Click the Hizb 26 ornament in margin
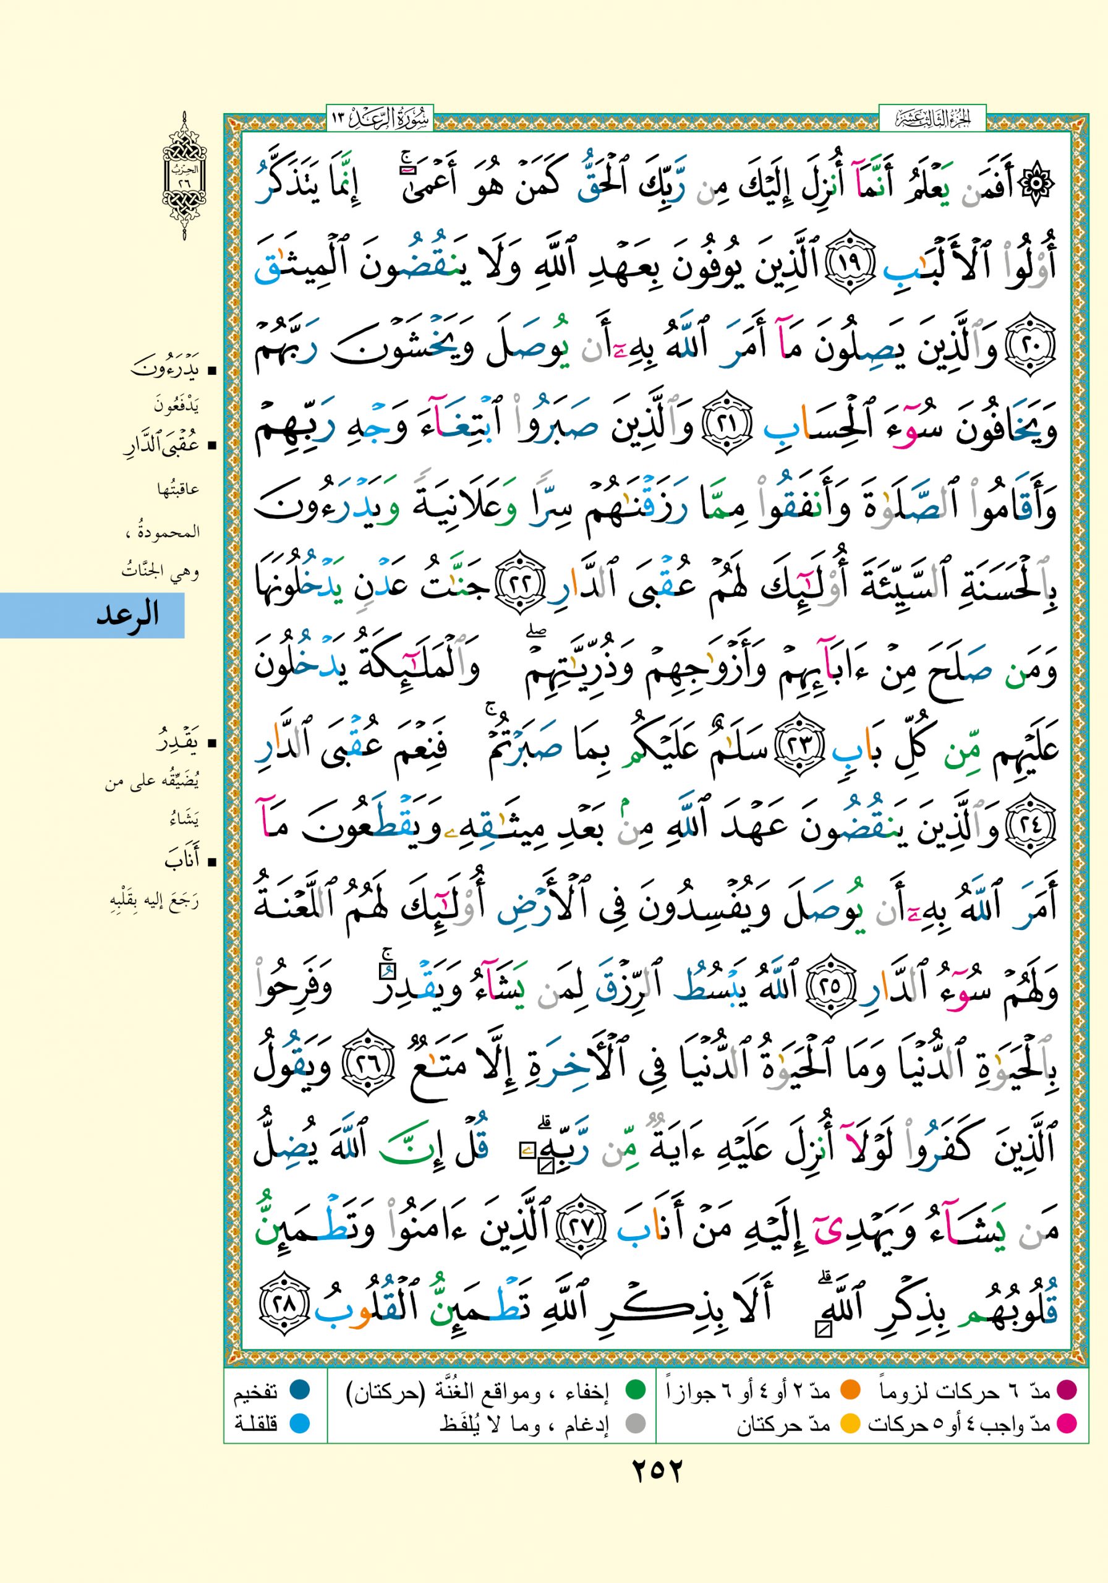 pyautogui.click(x=185, y=176)
